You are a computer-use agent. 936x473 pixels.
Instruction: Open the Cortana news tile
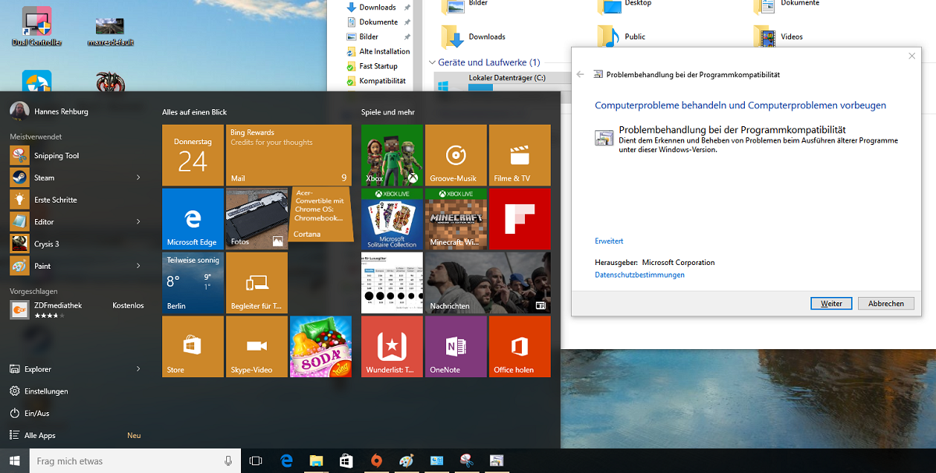[x=321, y=214]
